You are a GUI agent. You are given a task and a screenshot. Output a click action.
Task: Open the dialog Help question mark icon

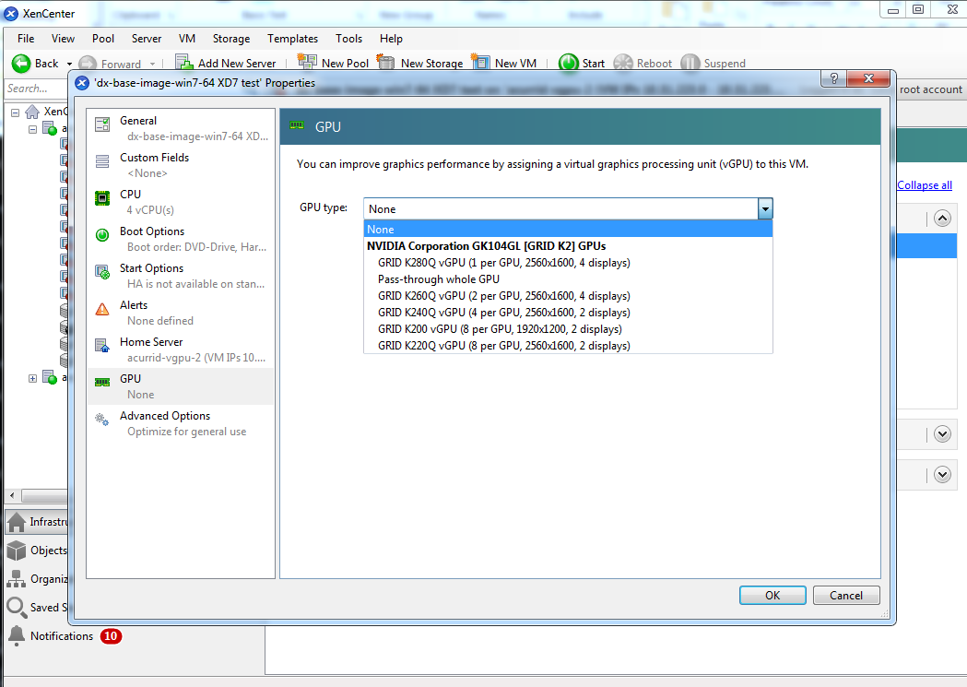[x=832, y=80]
